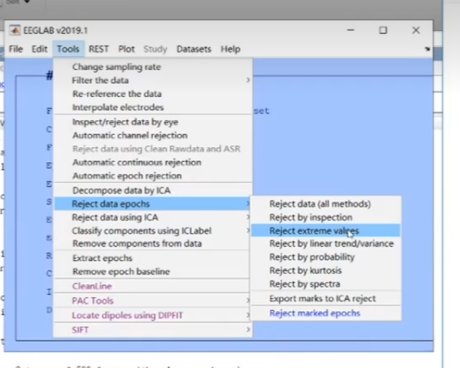Viewport: 460px width, 368px height.
Task: Open the Locate dipoles using DIPFIT submenu
Action: point(247,315)
